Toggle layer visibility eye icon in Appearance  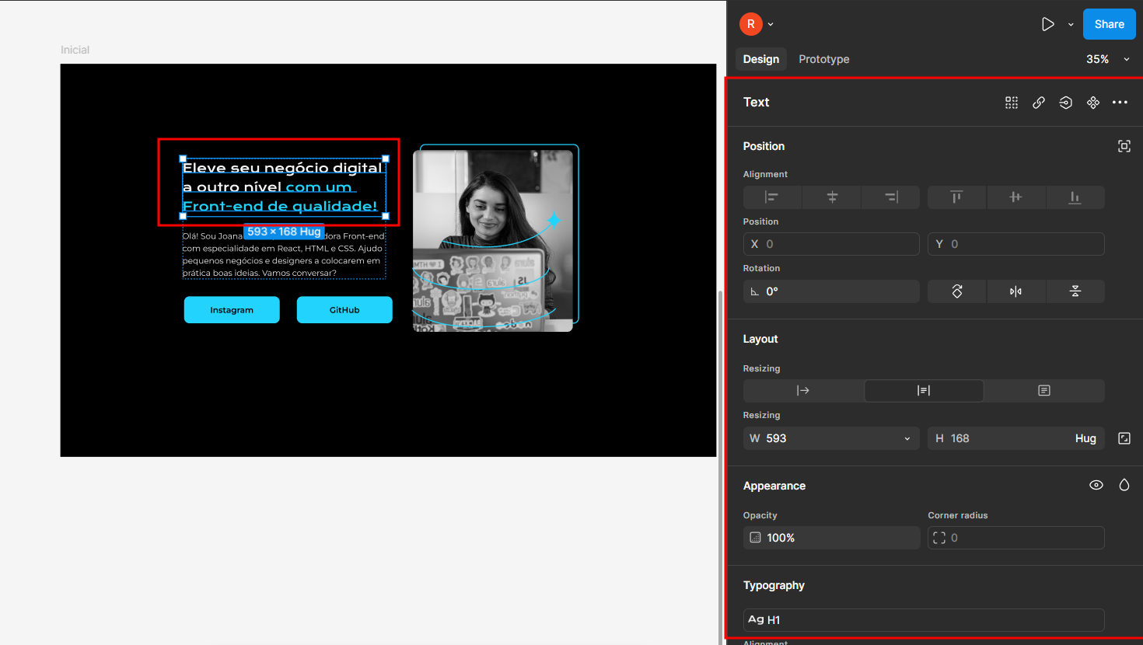[1096, 485]
